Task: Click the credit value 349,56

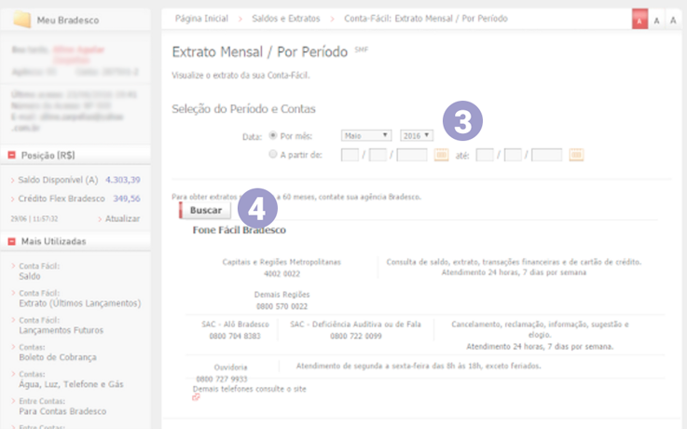Action: [127, 199]
